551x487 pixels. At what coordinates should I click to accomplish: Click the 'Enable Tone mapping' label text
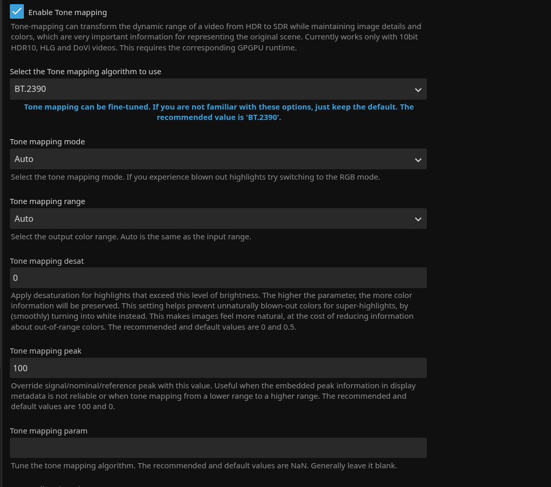[68, 12]
